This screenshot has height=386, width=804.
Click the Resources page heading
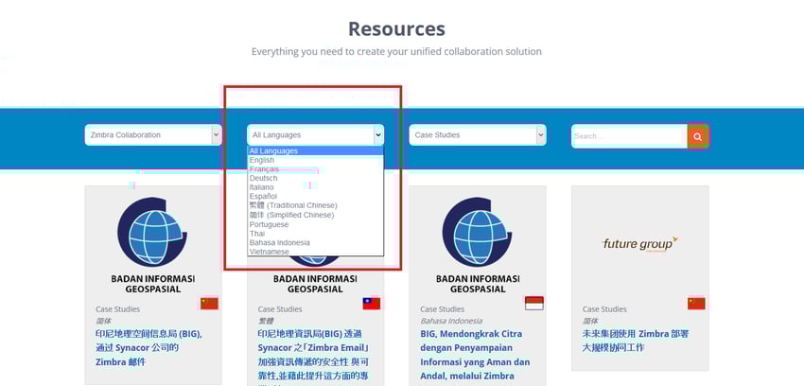397,28
